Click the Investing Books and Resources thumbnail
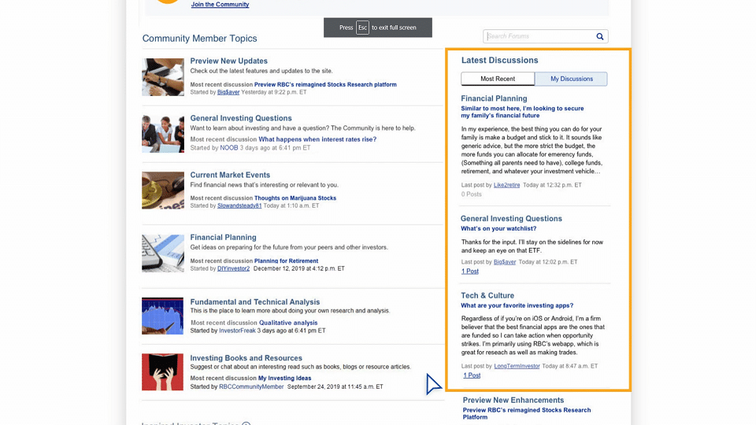This screenshot has width=756, height=425. (162, 372)
